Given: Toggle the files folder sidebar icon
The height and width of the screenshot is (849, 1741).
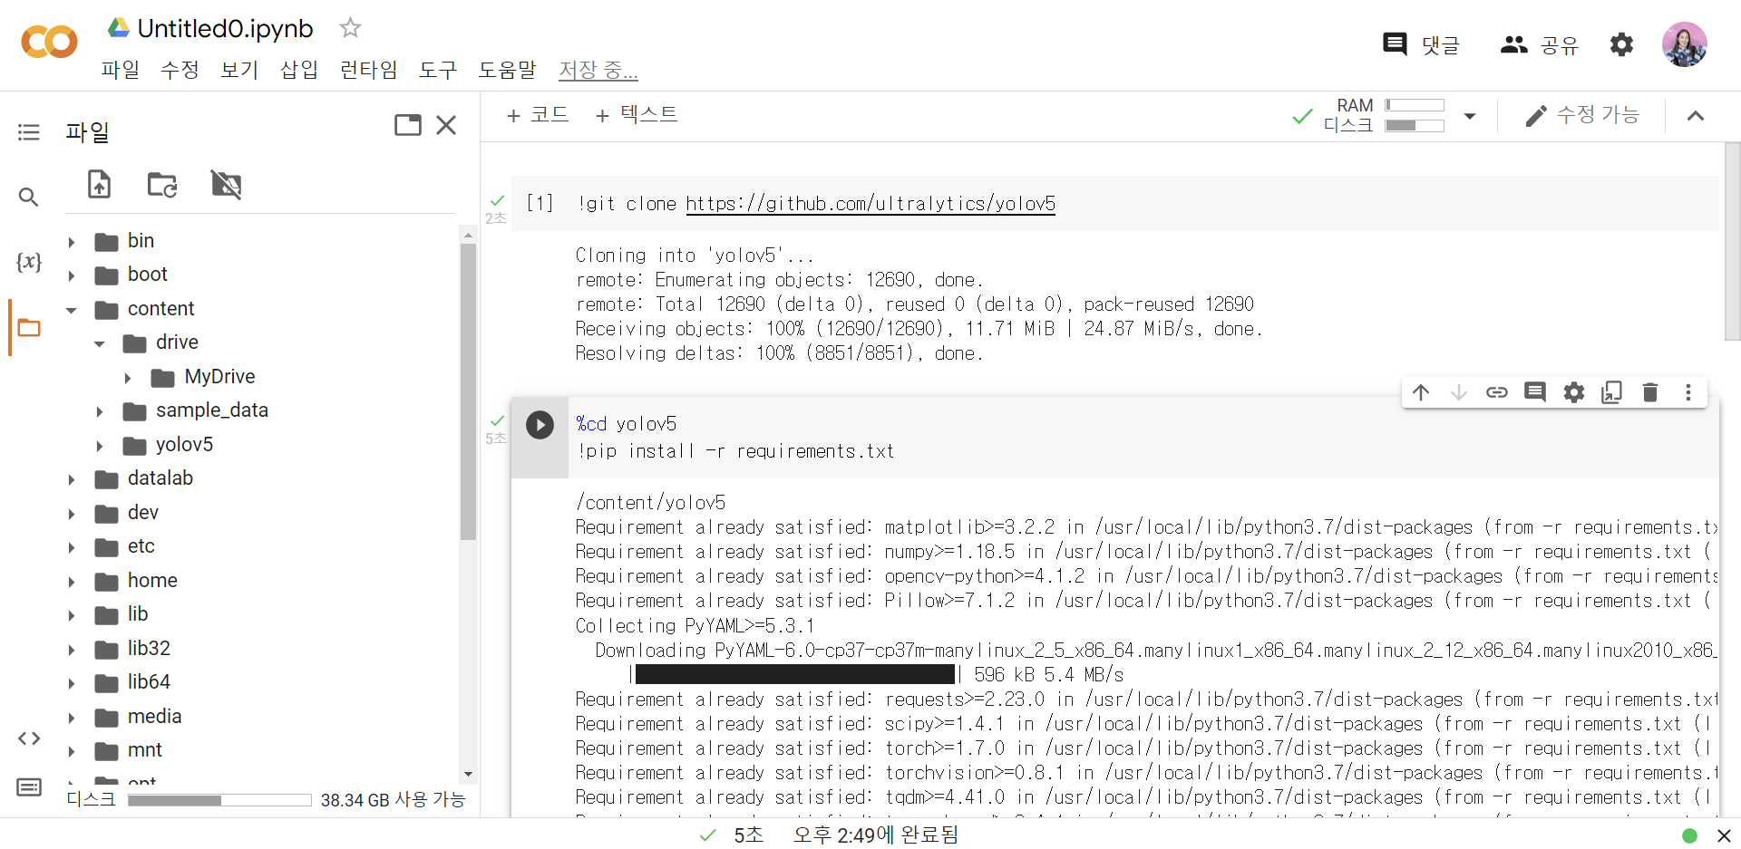Looking at the screenshot, I should pos(29,327).
